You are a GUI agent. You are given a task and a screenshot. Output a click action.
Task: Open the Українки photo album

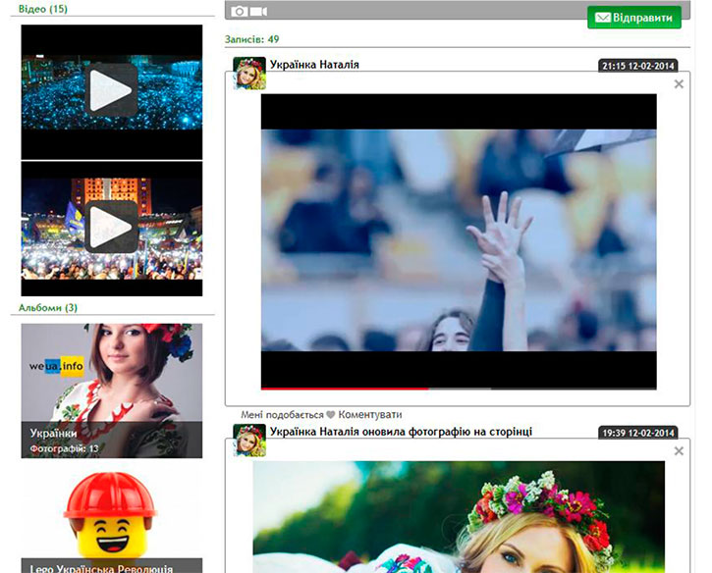pyautogui.click(x=112, y=391)
